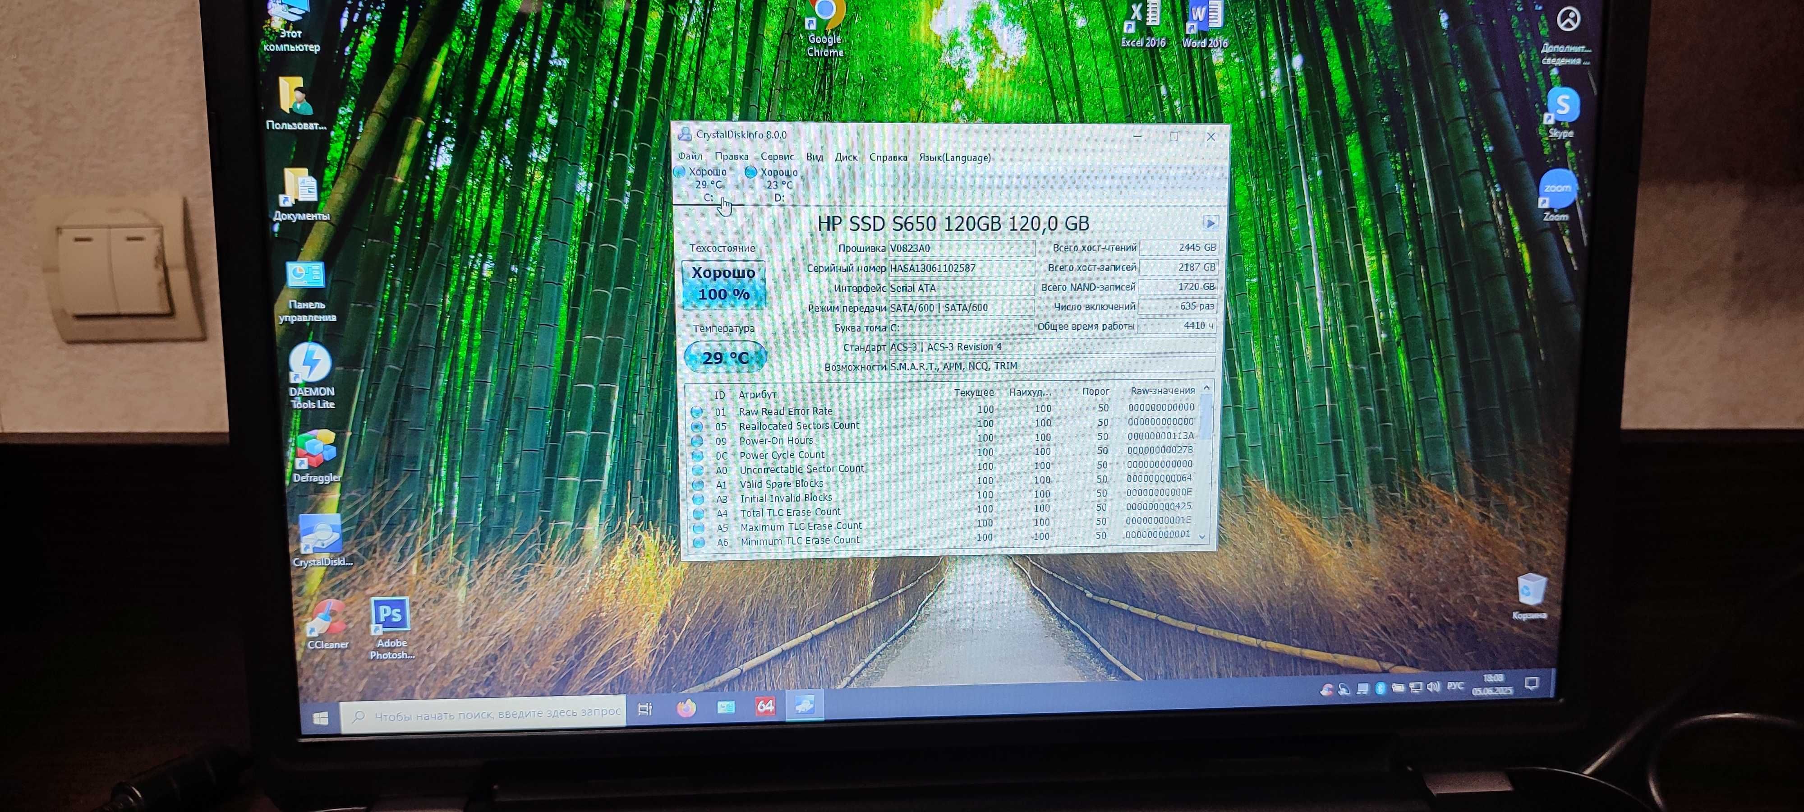This screenshot has height=812, width=1804.
Task: Click scroll-up arrow of attribute list
Action: [x=1206, y=388]
